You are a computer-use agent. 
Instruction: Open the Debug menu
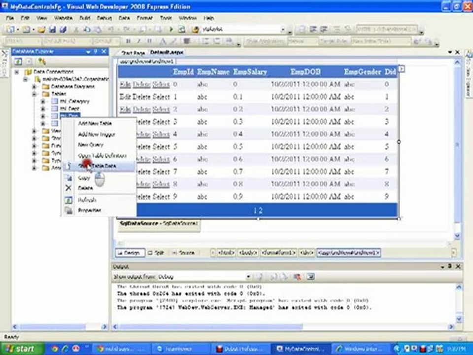click(104, 18)
